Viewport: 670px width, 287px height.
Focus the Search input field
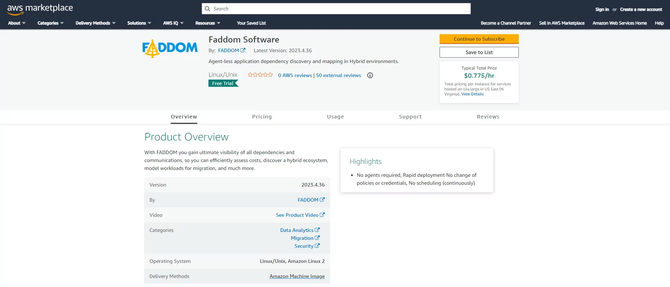click(336, 9)
